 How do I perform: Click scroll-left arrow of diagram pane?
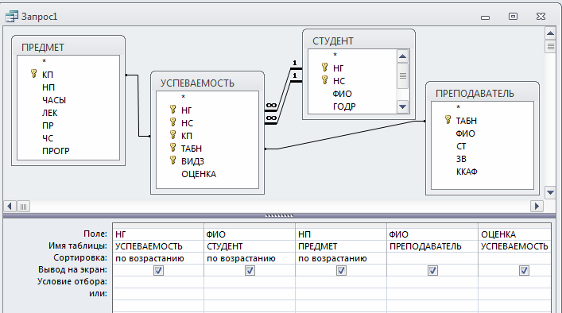coord(10,207)
